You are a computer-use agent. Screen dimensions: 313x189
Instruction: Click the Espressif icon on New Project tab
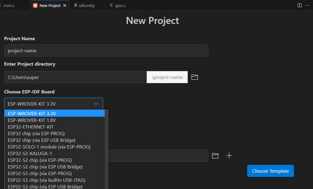click(35, 6)
